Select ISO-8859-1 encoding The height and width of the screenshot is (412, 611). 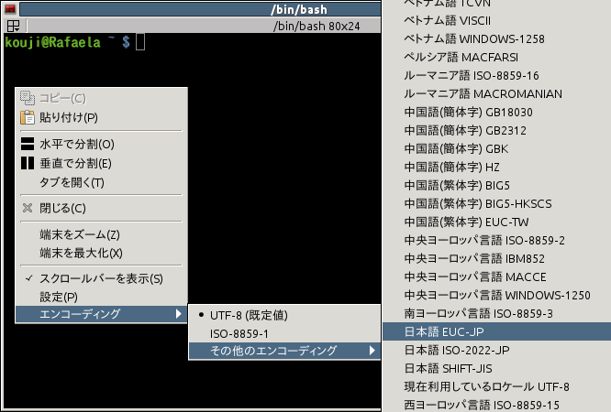pyautogui.click(x=284, y=333)
